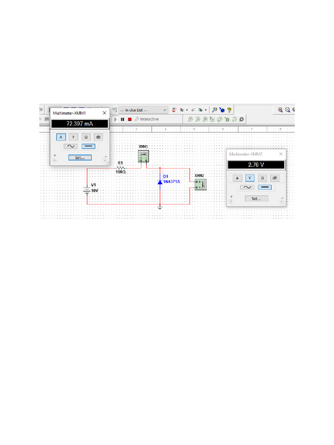Open the In-Use List dropdown
Image resolution: width=334 pixels, height=445 pixels.
143,110
